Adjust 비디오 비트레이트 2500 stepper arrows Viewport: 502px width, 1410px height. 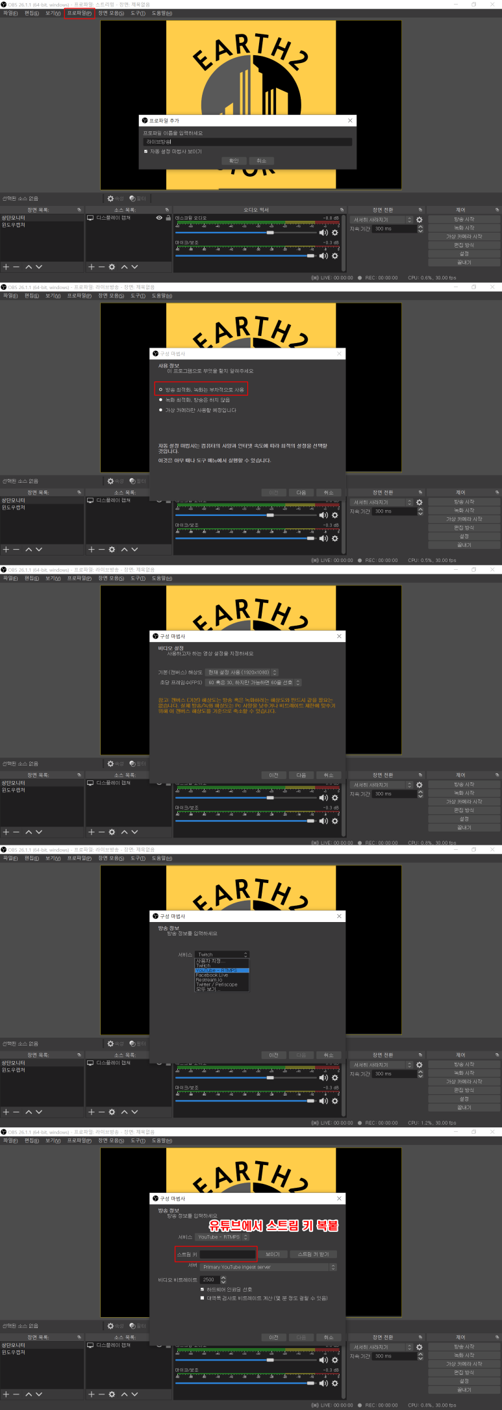coord(223,1279)
